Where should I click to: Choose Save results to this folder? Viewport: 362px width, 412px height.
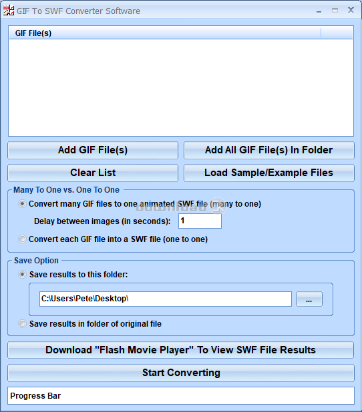(22, 275)
